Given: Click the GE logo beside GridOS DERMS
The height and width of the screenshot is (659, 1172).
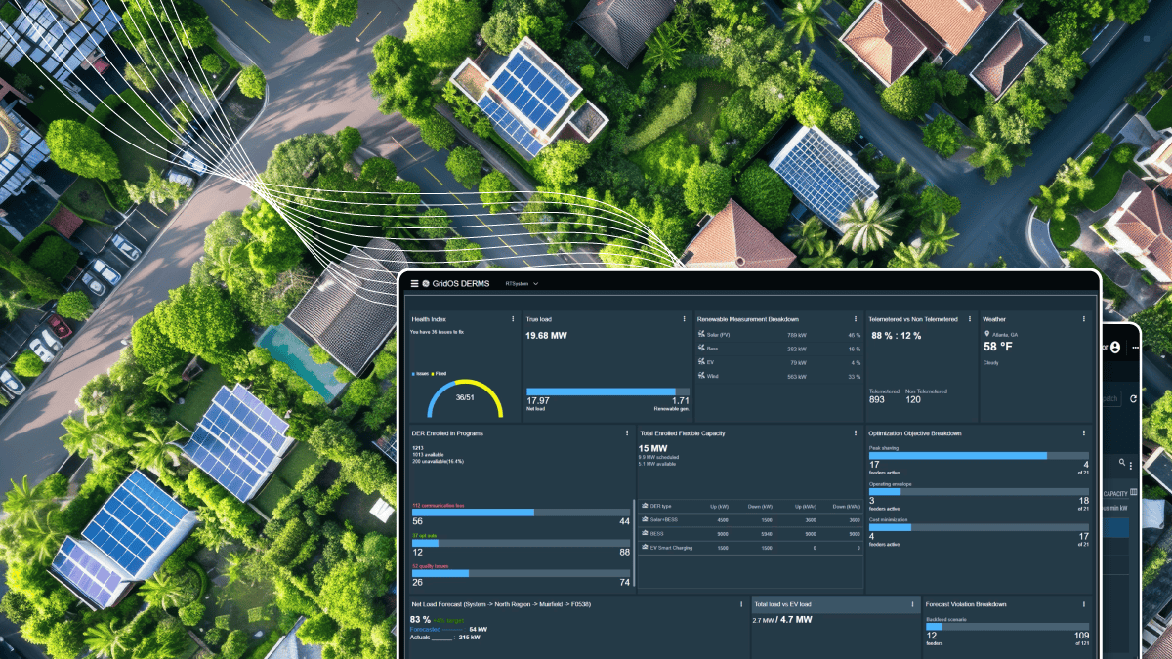Looking at the screenshot, I should [x=425, y=283].
